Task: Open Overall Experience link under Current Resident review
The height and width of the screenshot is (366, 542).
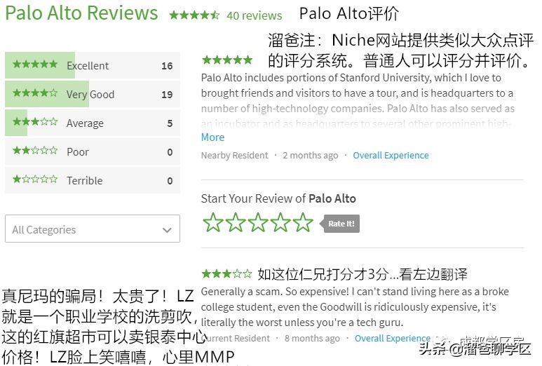Action: click(393, 339)
